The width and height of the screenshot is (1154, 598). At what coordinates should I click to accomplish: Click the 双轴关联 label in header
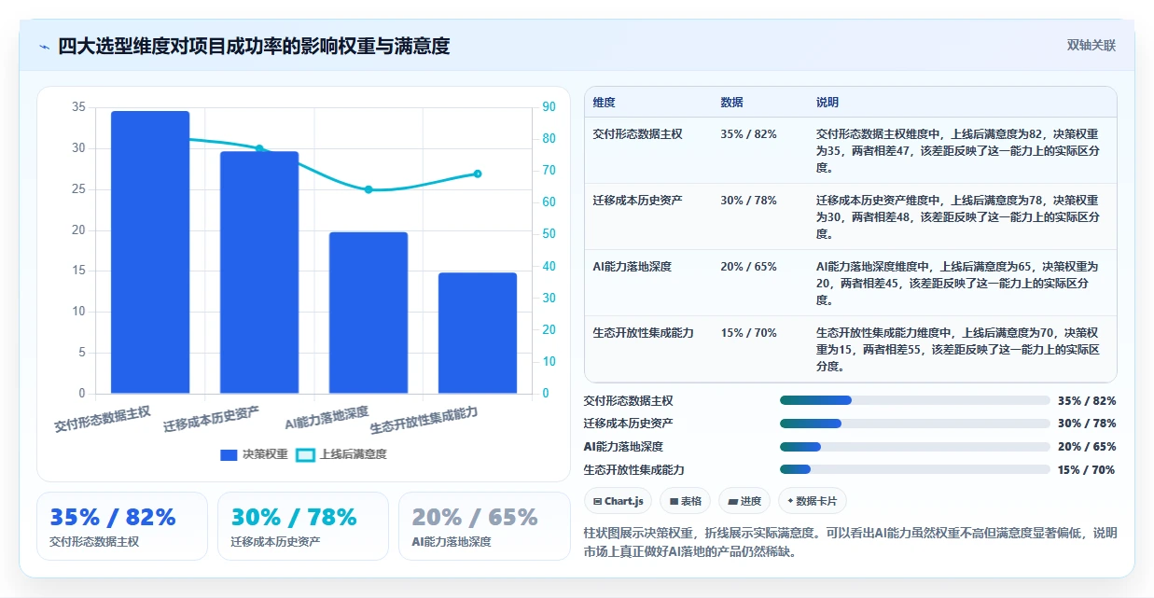[1091, 46]
